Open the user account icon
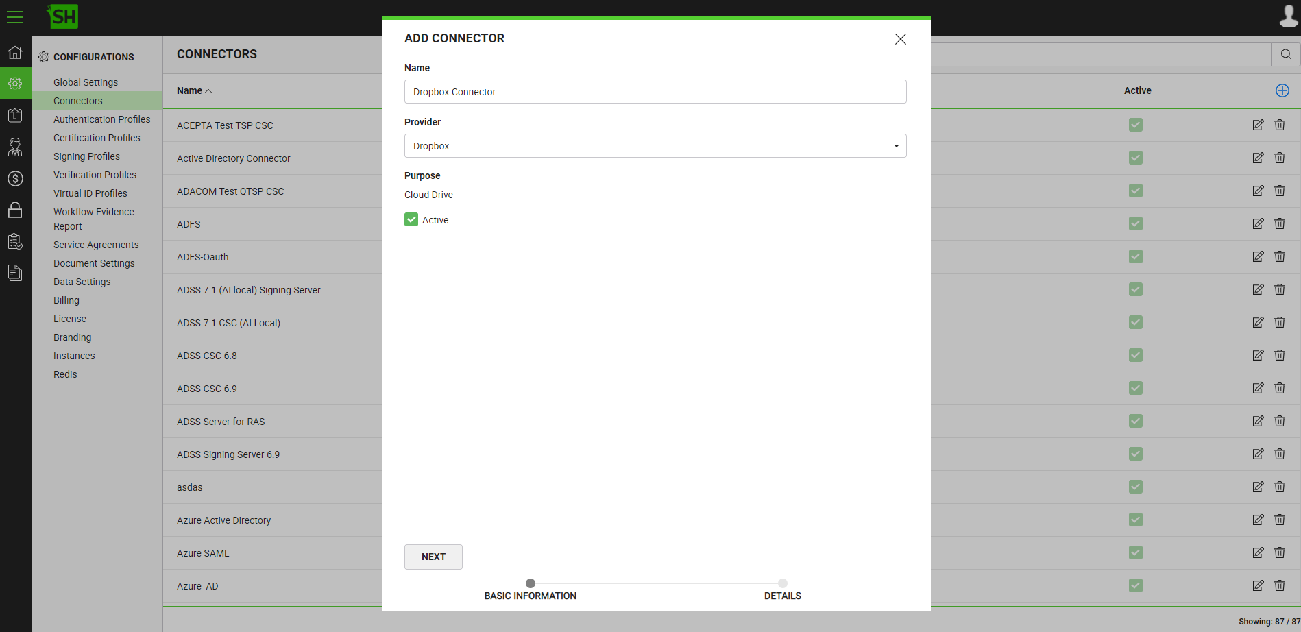 1289,16
